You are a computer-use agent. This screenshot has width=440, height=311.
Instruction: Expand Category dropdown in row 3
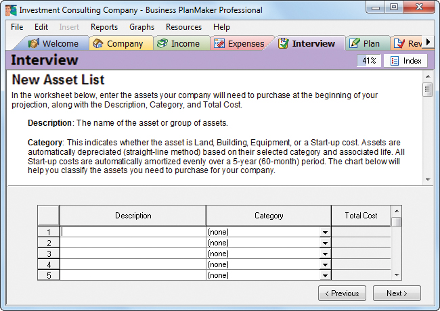point(325,254)
